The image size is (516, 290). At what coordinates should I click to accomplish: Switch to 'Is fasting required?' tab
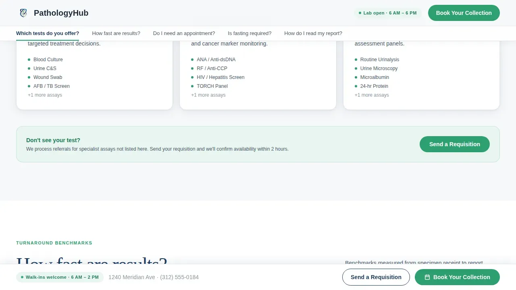tap(250, 33)
